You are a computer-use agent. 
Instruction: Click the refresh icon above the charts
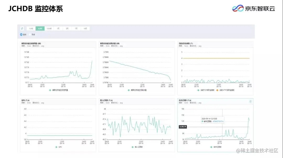[22, 28]
